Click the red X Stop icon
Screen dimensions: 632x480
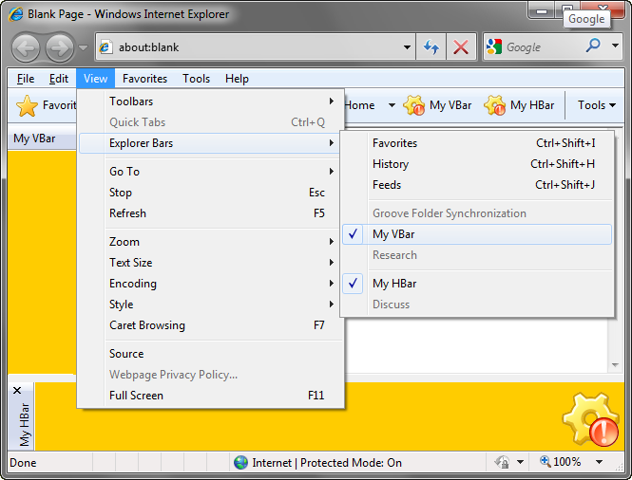pyautogui.click(x=461, y=47)
